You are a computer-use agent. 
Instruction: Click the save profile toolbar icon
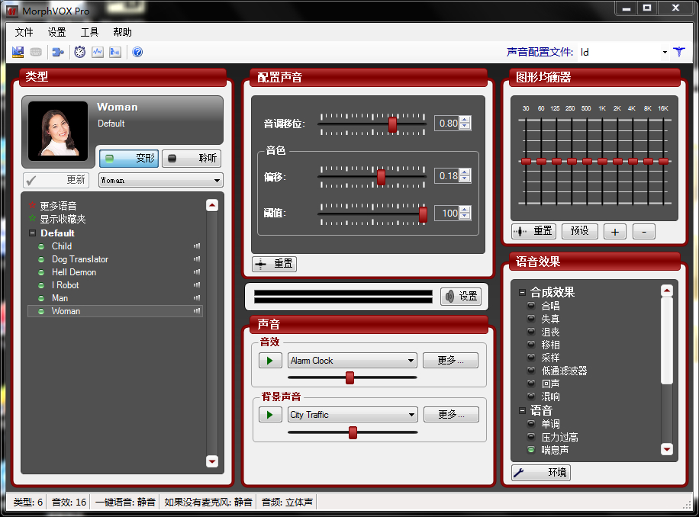[18, 52]
